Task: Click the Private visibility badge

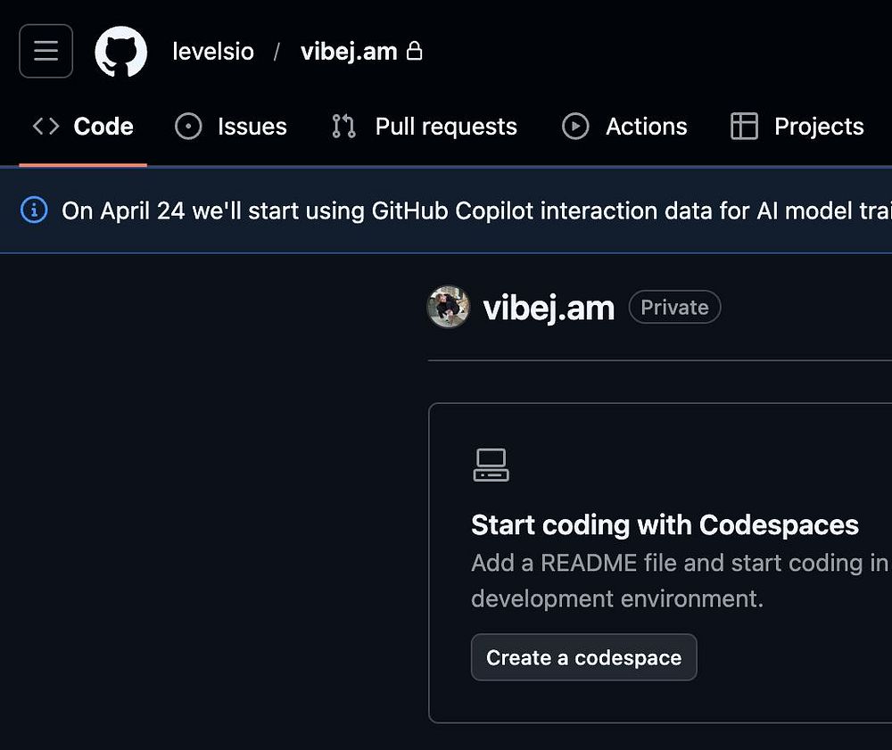Action: tap(674, 308)
